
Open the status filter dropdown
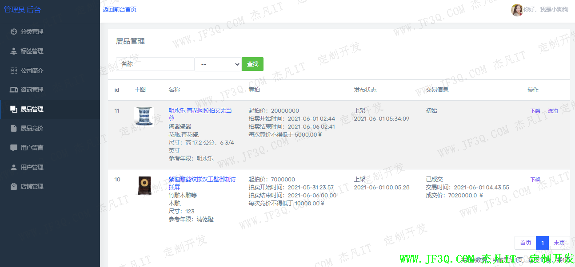pyautogui.click(x=218, y=64)
